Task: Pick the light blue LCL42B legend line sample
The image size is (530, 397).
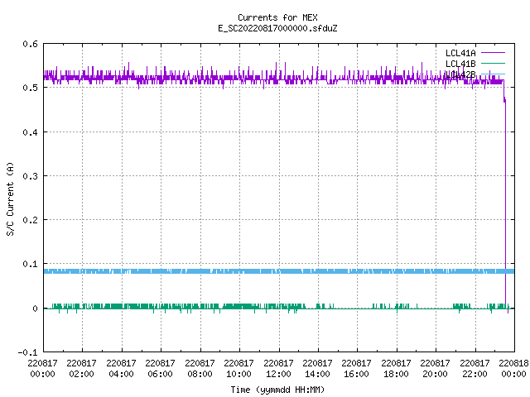Action: [493, 74]
